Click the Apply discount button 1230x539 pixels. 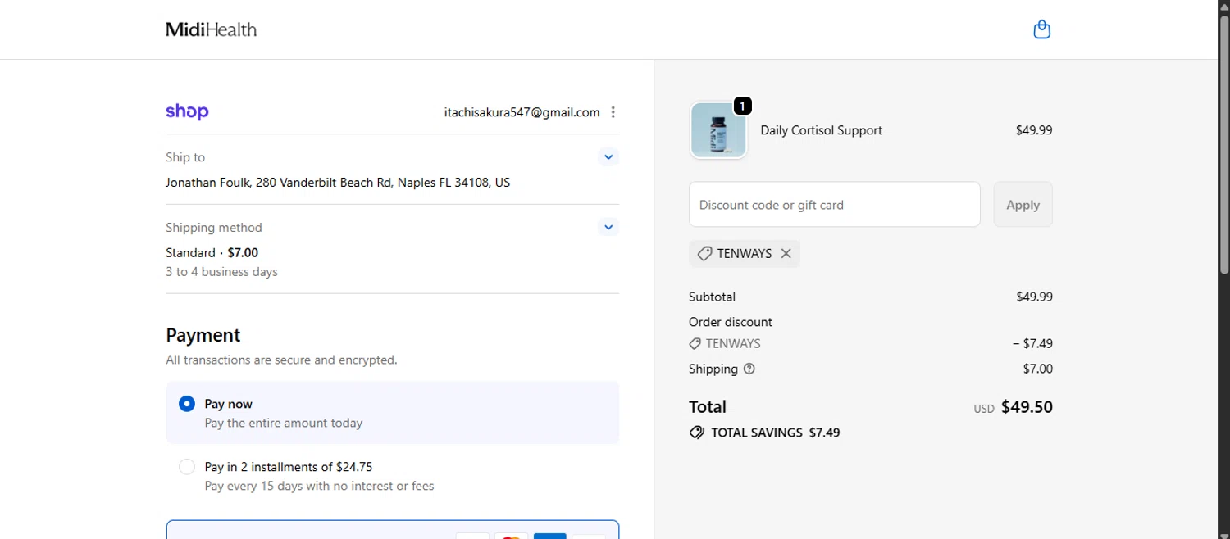click(x=1023, y=205)
